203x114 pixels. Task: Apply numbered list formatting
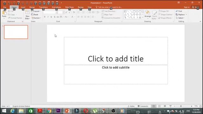[83, 12]
